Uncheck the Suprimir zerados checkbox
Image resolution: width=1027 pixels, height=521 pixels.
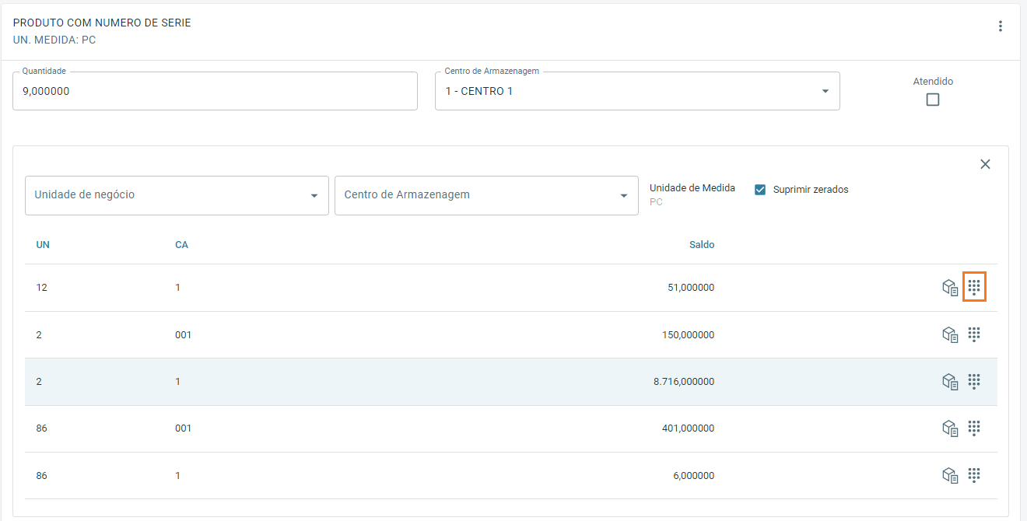(x=761, y=189)
